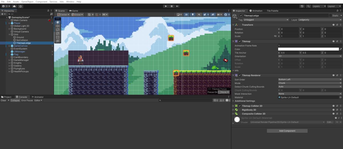Open Tilemap component three-dot menu
Image resolution: width=343 pixels, height=149 pixels.
[x=340, y=41]
